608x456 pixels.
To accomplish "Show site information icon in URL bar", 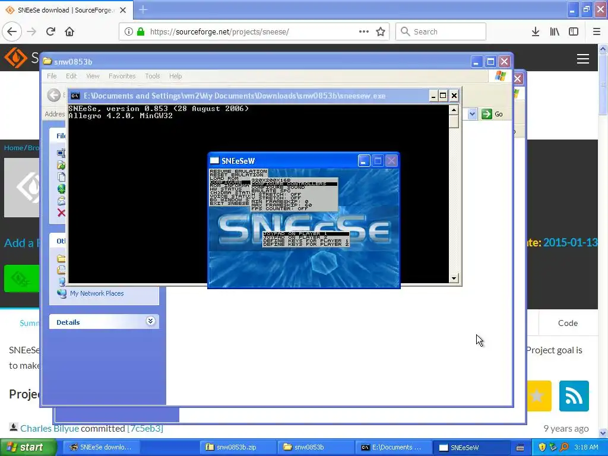I will click(128, 31).
